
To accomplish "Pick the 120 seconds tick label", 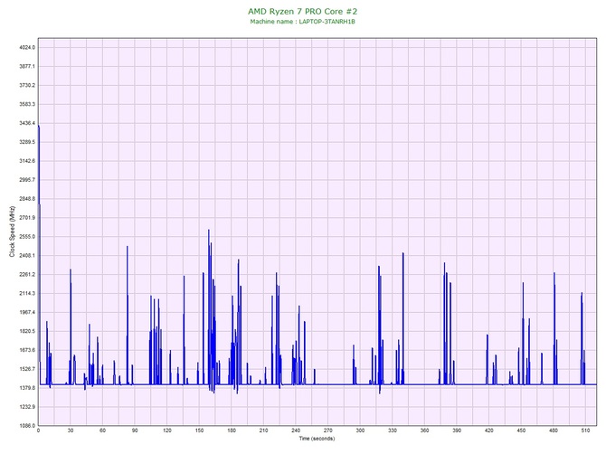I will pyautogui.click(x=167, y=430).
